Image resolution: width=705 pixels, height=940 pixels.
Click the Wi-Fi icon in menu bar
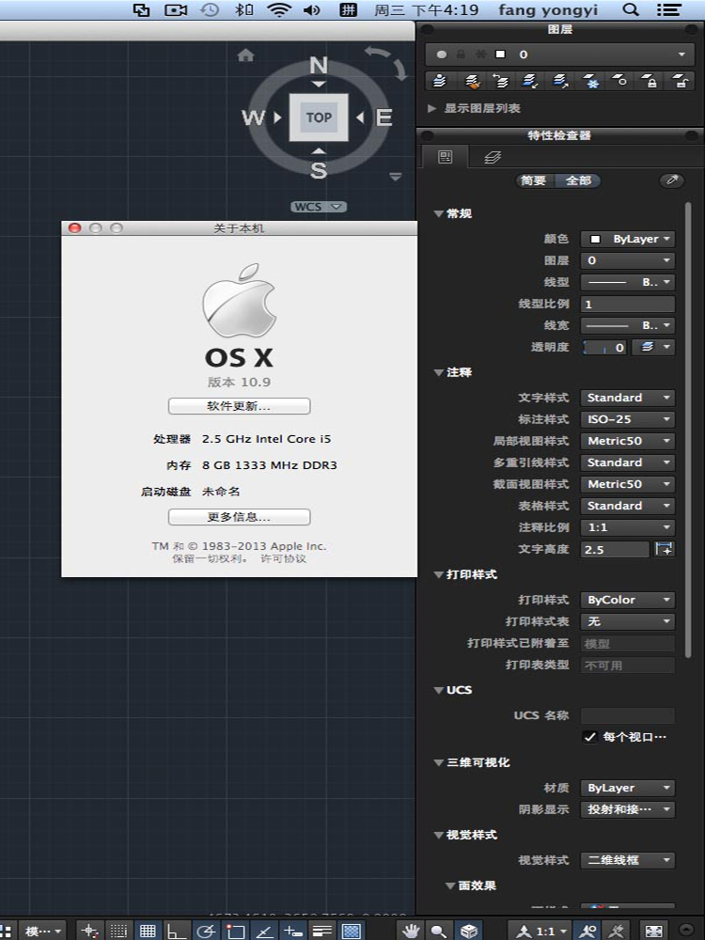pos(279,9)
